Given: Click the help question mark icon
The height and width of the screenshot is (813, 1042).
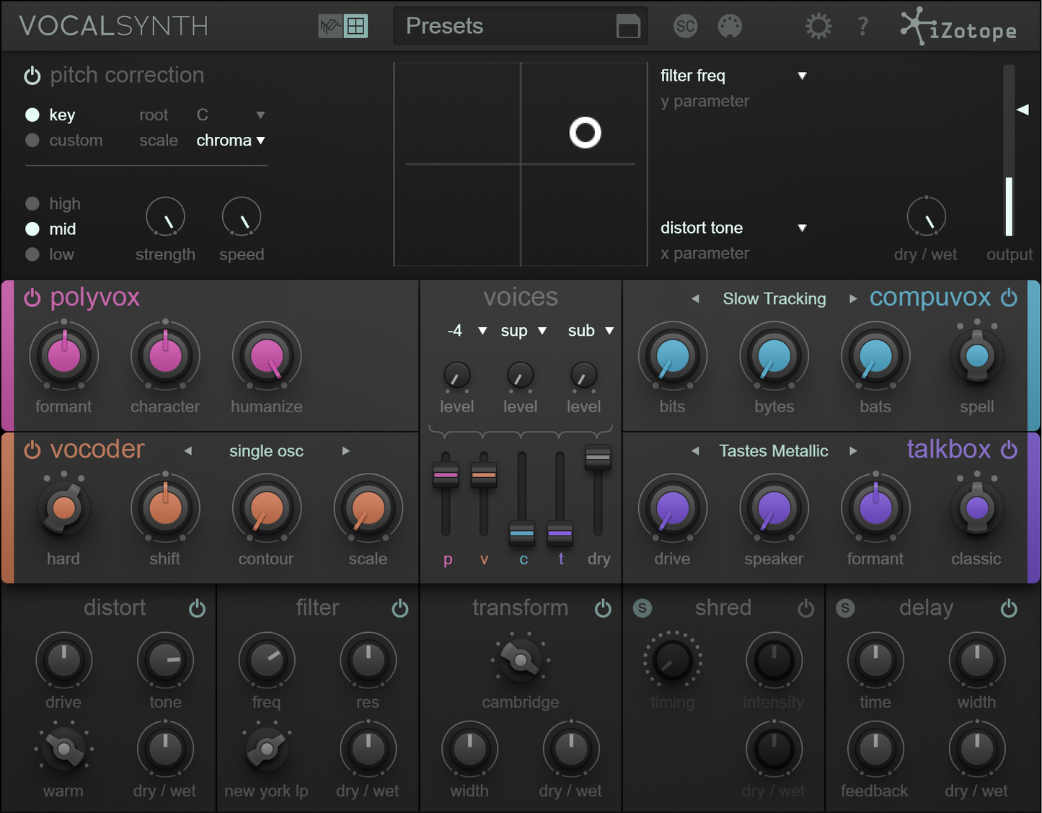Looking at the screenshot, I should (862, 27).
